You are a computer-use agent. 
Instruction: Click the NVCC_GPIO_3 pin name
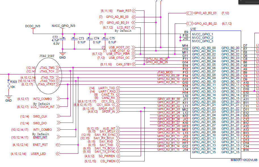point(203,41)
